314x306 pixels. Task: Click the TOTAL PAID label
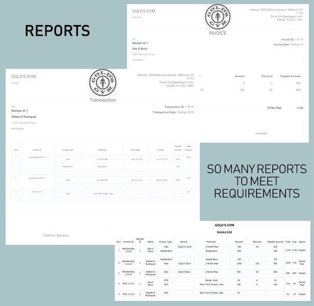pyautogui.click(x=274, y=108)
